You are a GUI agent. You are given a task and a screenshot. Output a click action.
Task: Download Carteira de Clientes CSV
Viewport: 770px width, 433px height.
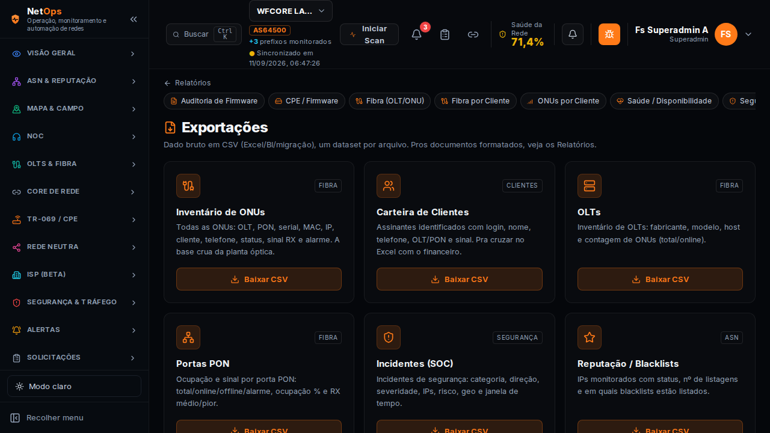pos(460,279)
